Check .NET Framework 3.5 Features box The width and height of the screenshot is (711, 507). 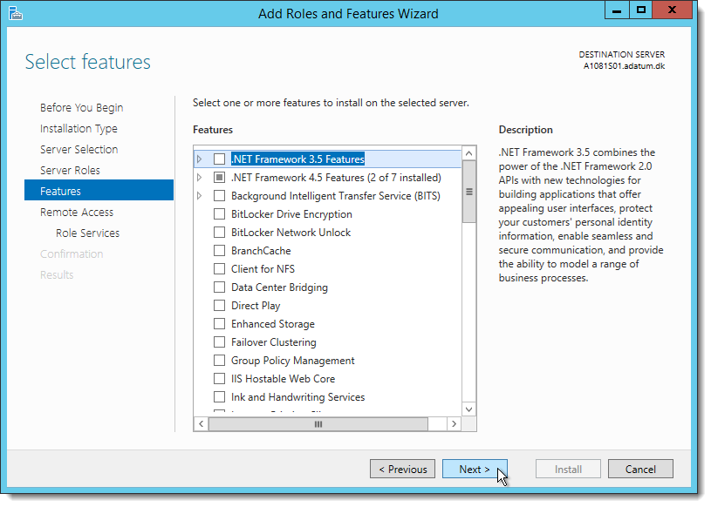point(220,159)
